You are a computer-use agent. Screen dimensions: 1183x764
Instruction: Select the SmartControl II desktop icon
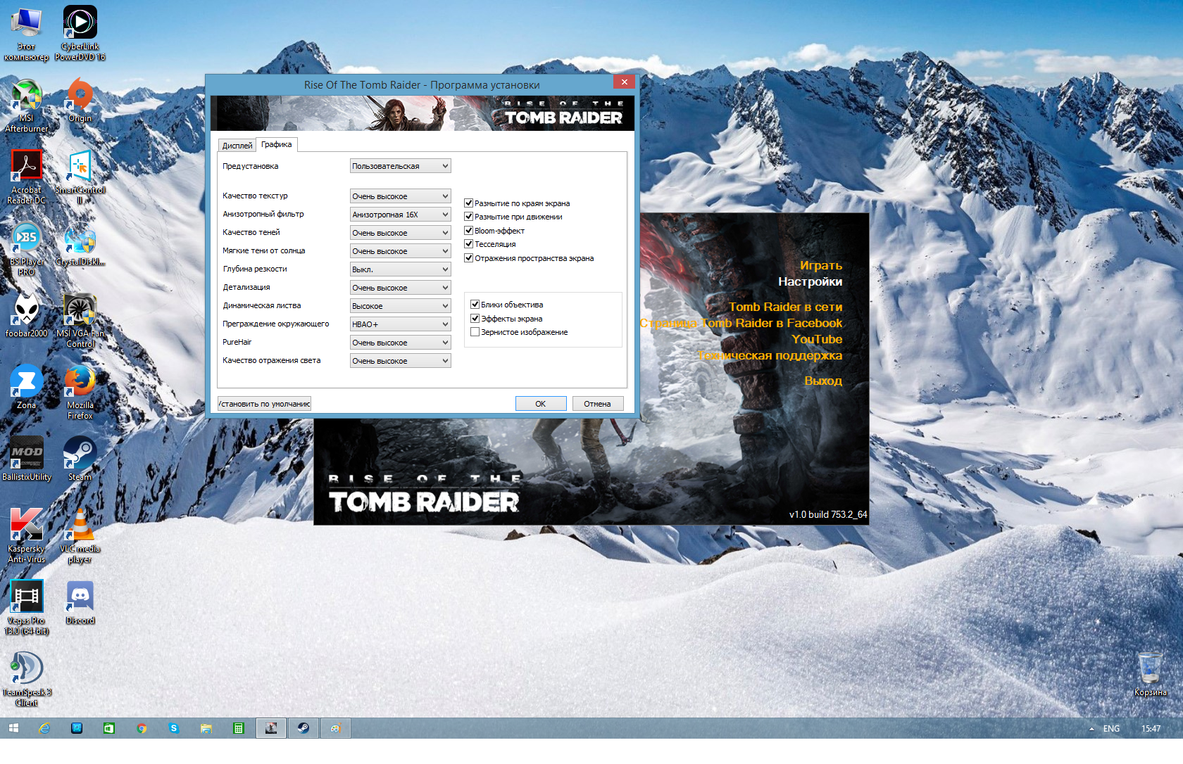click(x=80, y=177)
